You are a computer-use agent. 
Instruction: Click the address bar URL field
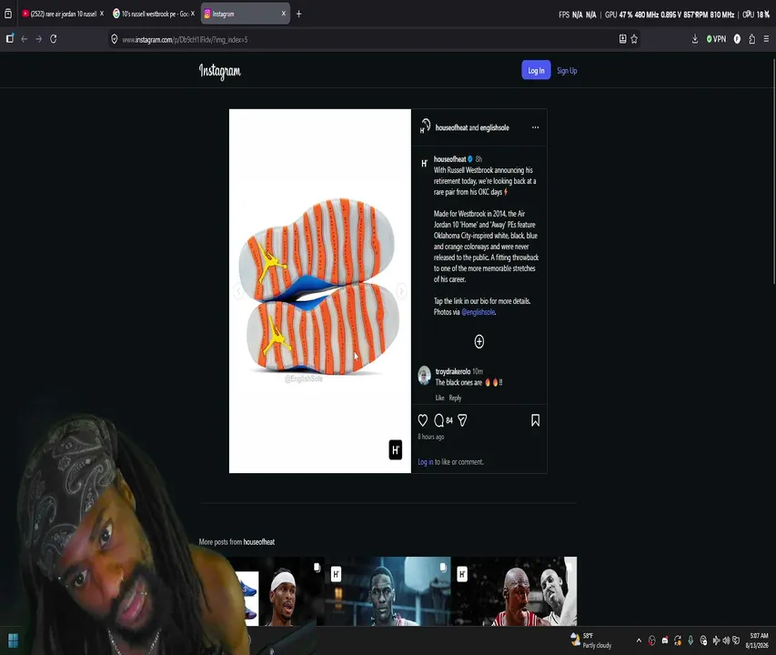coord(367,39)
